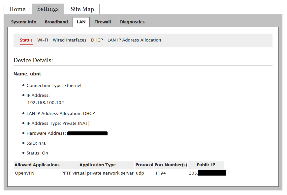
Task: Click the Protocol column header
Action: 144,165
